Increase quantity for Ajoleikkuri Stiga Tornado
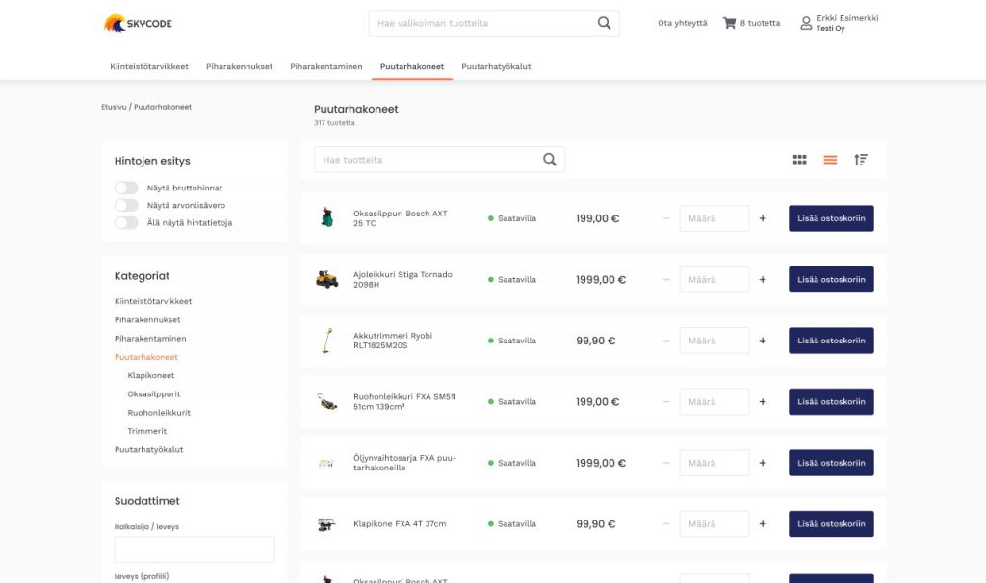 coord(763,280)
